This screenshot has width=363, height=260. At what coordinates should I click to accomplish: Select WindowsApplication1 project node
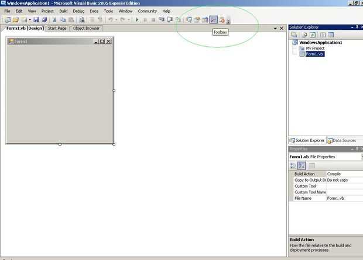[x=320, y=43]
